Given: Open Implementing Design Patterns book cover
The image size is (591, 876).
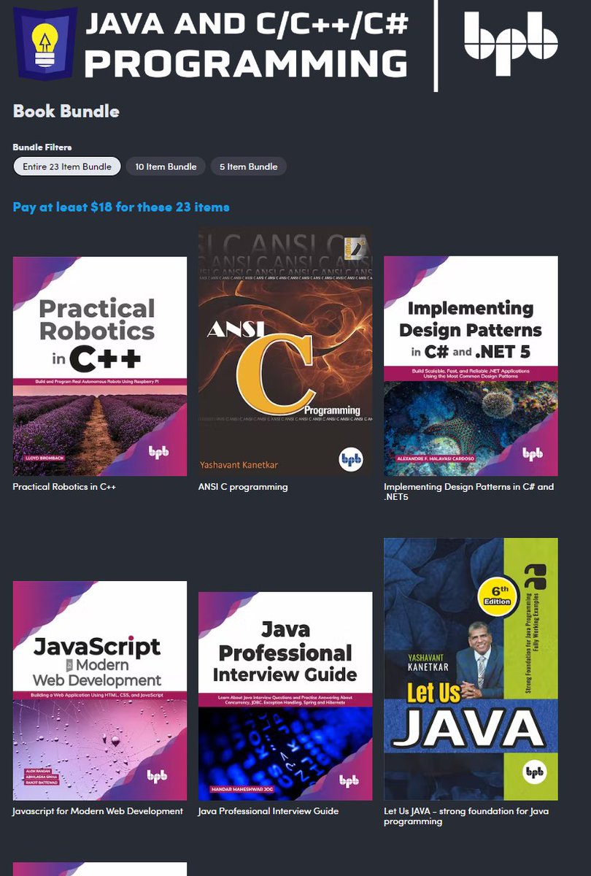Looking at the screenshot, I should click(x=471, y=366).
